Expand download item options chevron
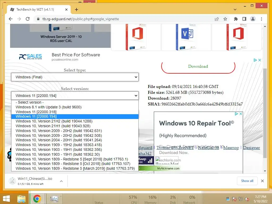The image size is (272, 204). (x=61, y=181)
